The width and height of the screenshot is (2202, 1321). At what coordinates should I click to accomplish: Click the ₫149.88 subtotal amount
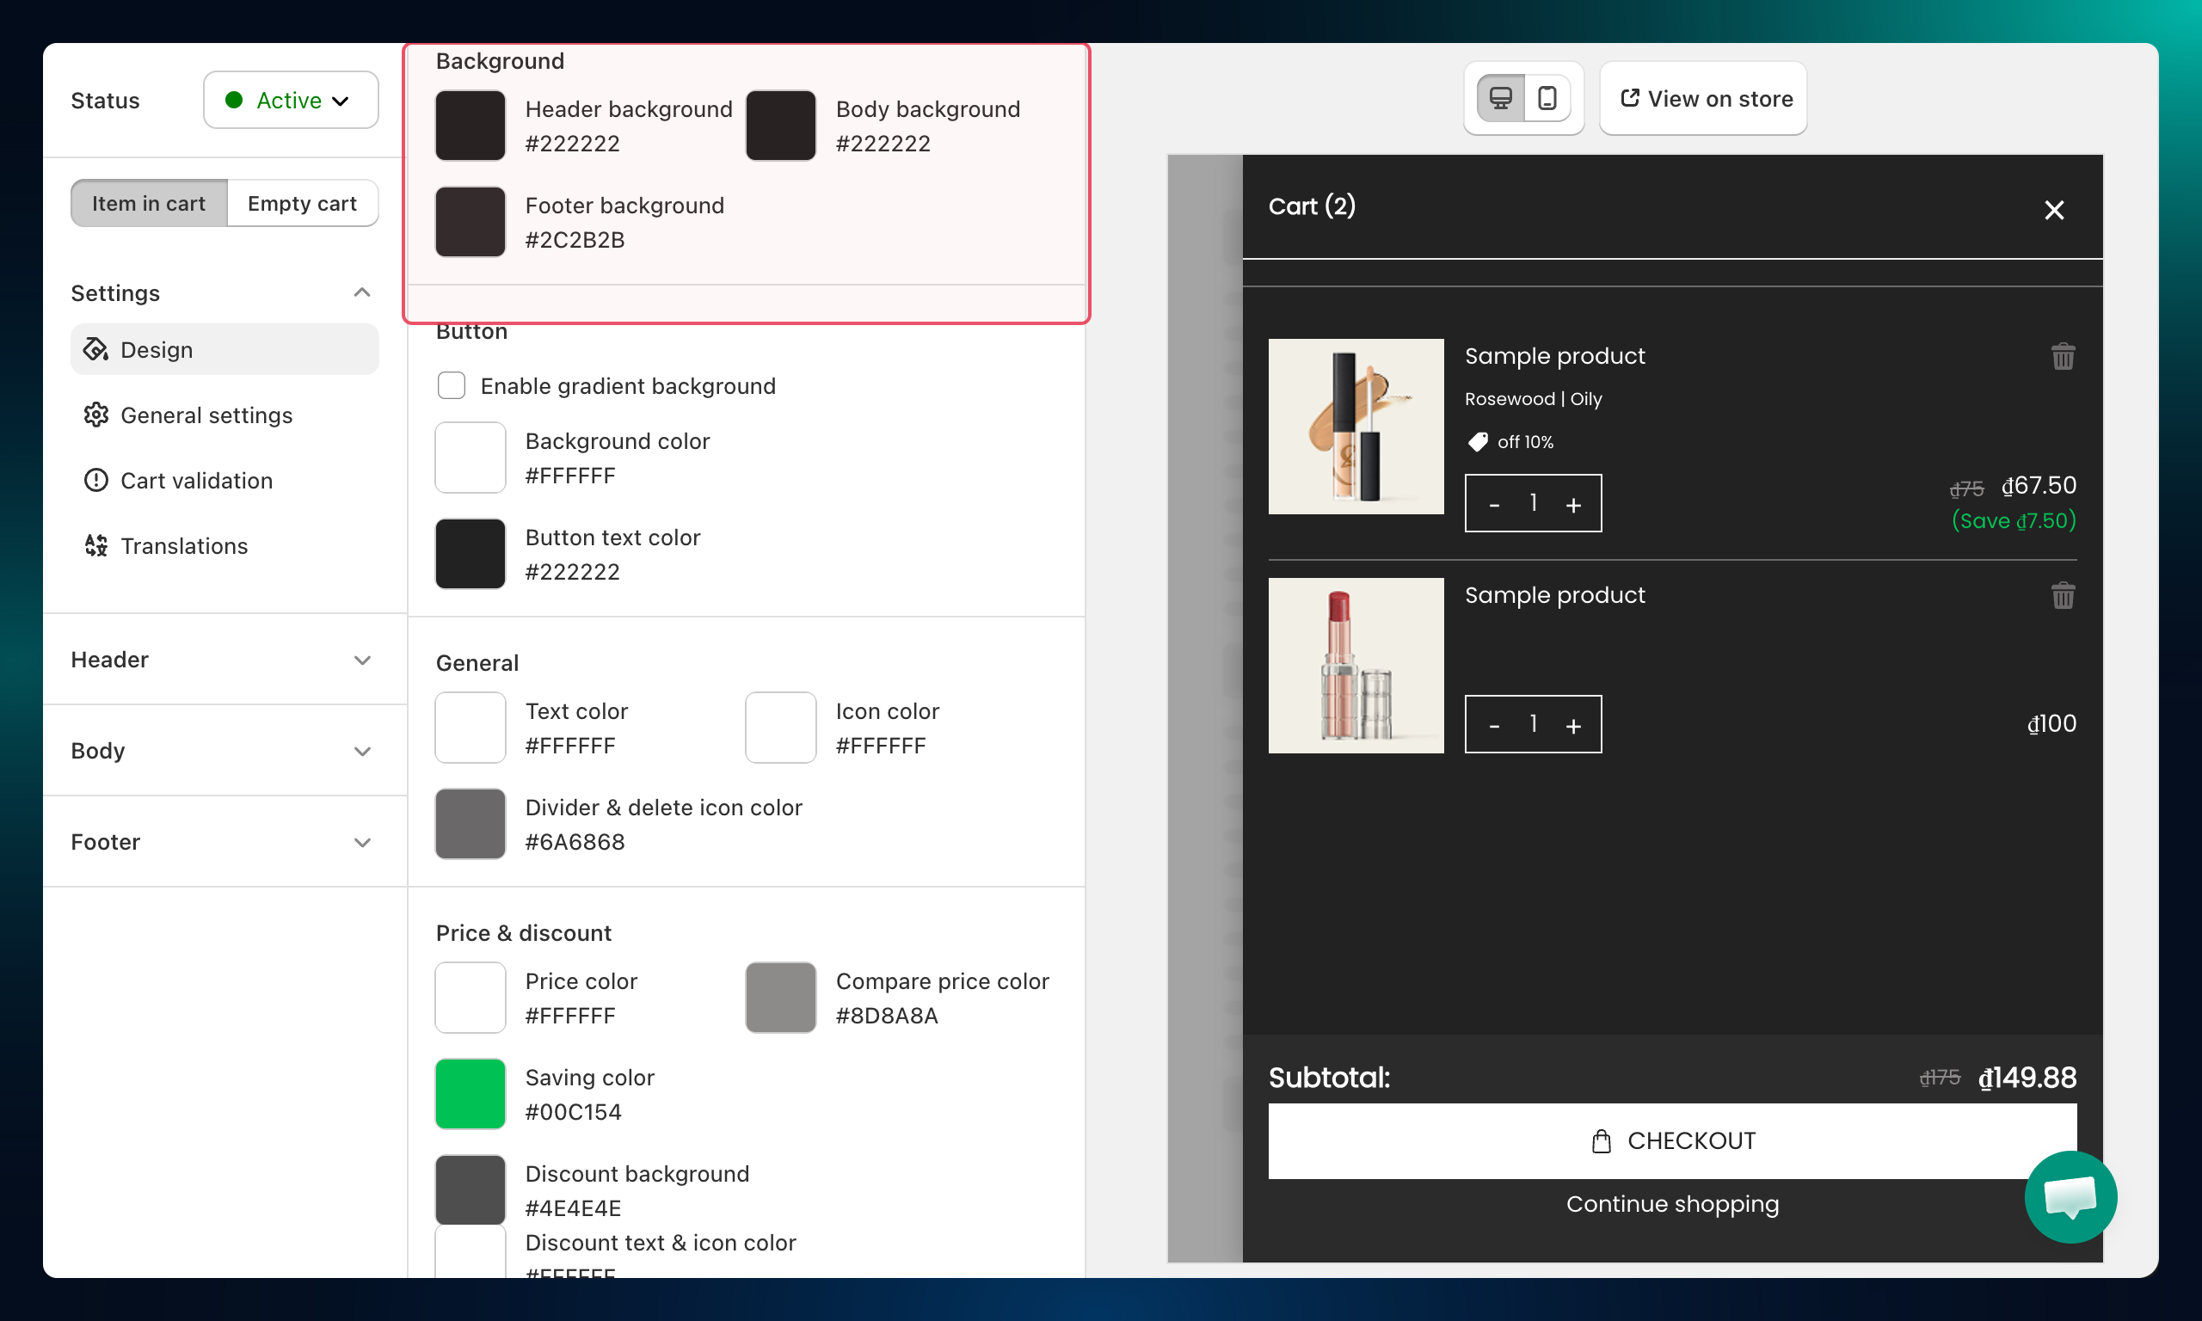(2027, 1078)
